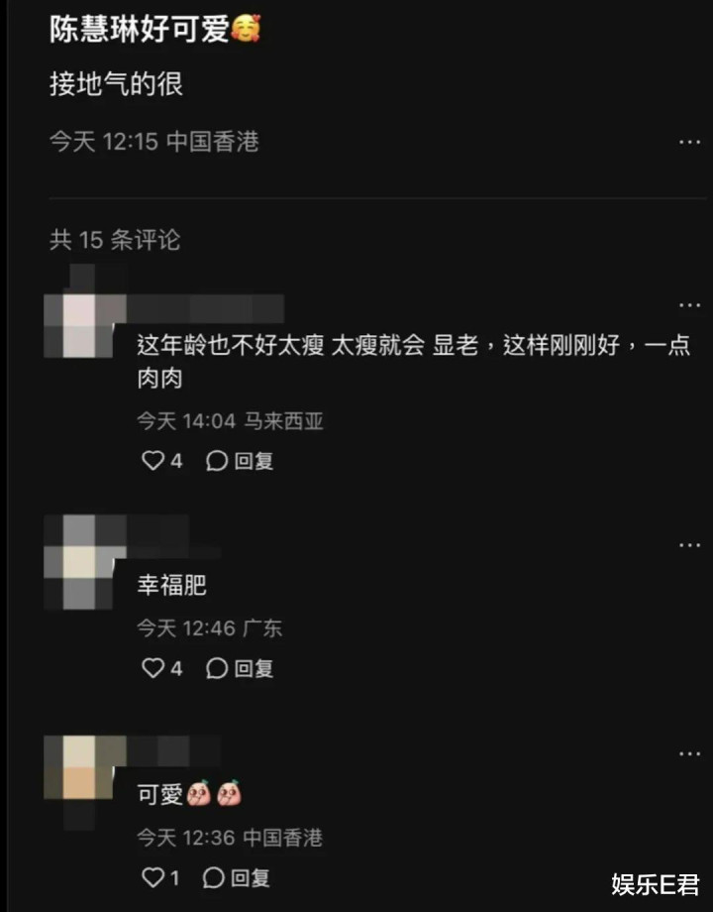Open three-dot menu on the 可愛 comment
Image resolution: width=713 pixels, height=912 pixels.
click(690, 753)
